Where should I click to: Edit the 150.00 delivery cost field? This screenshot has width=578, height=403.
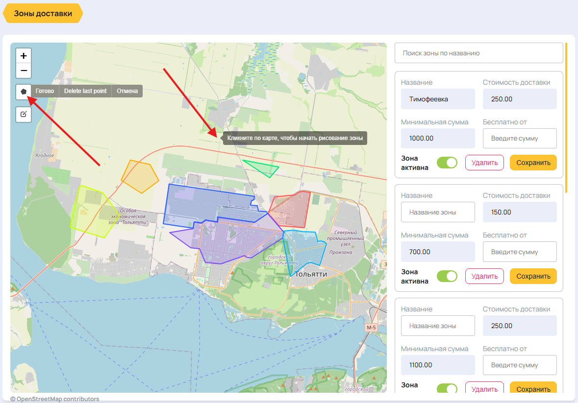coord(520,212)
